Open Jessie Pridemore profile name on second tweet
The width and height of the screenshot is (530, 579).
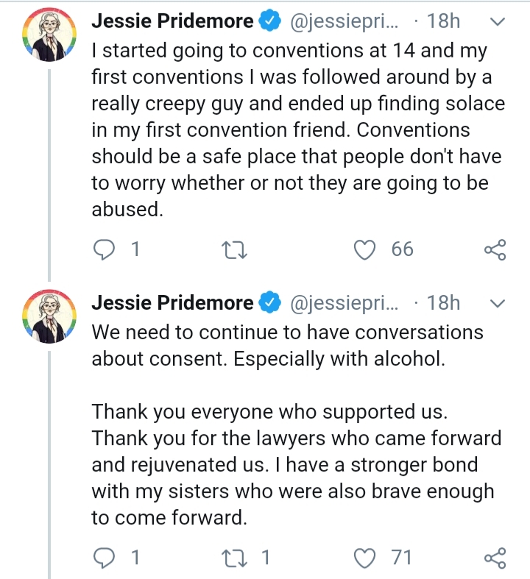pos(172,303)
